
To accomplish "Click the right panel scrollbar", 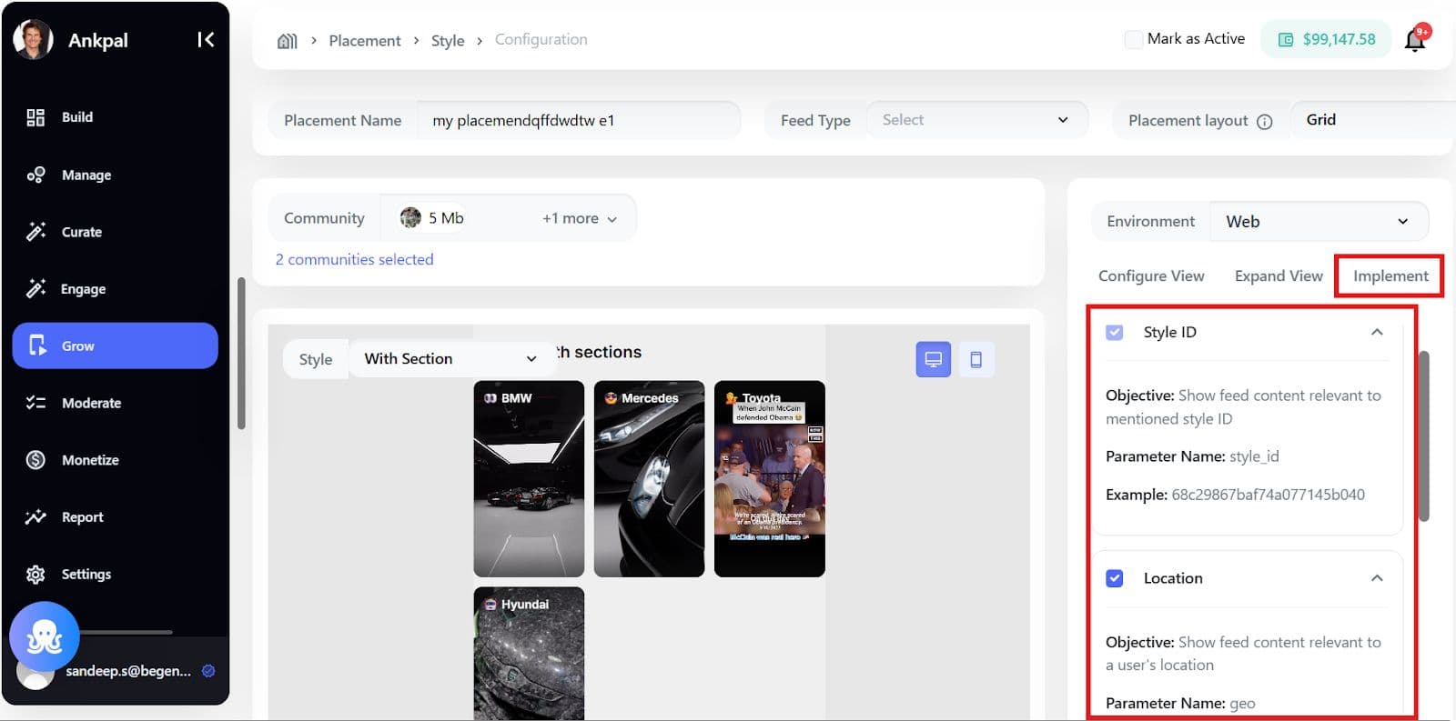I will pos(1424,436).
